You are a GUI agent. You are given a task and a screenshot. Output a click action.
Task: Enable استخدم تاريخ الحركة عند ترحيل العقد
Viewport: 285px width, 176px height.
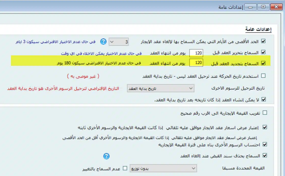click(263, 76)
